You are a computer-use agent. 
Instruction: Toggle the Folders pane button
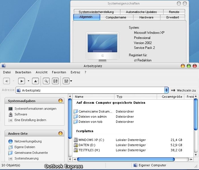[x=55, y=81]
